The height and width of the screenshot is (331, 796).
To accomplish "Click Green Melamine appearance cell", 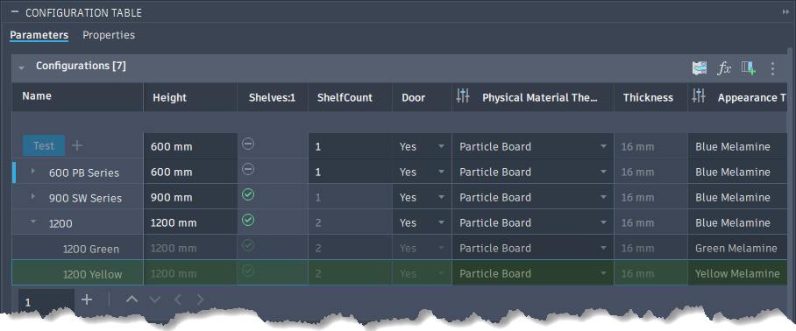I will point(736,248).
